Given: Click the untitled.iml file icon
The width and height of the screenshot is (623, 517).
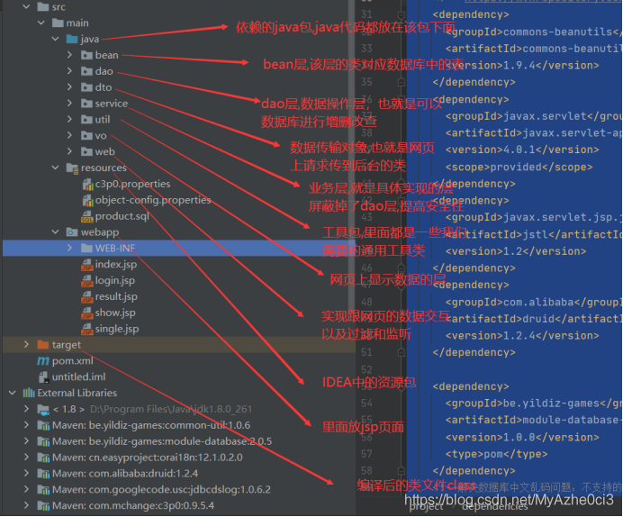Looking at the screenshot, I should 43,376.
